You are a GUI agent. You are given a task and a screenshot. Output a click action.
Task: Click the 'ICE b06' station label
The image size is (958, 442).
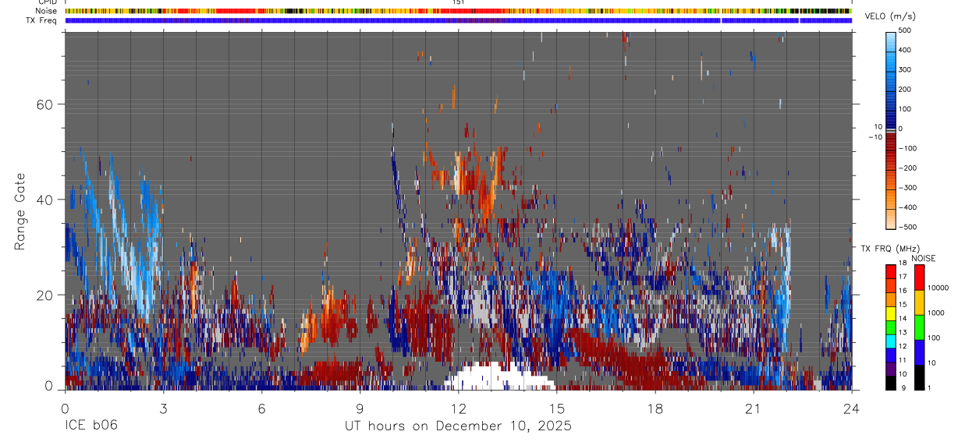[x=93, y=426]
